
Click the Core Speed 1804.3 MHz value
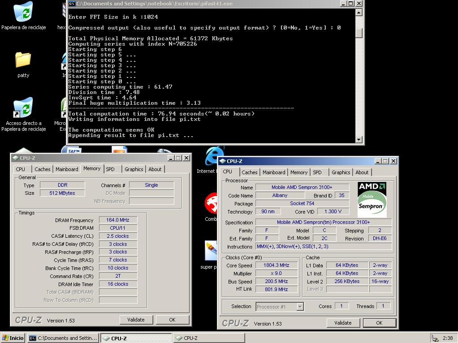pos(277,265)
